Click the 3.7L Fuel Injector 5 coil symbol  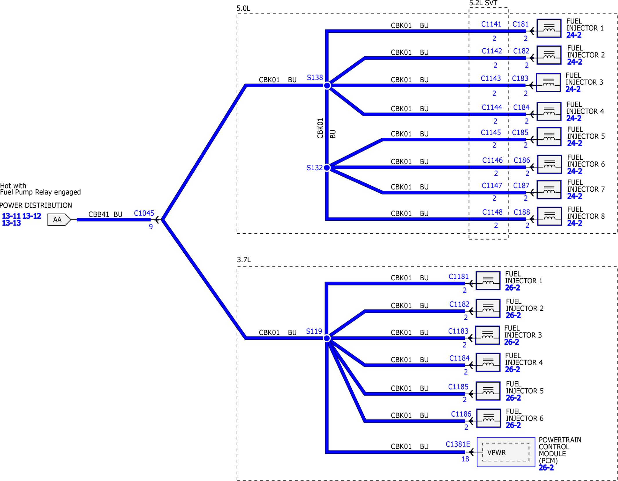(488, 391)
